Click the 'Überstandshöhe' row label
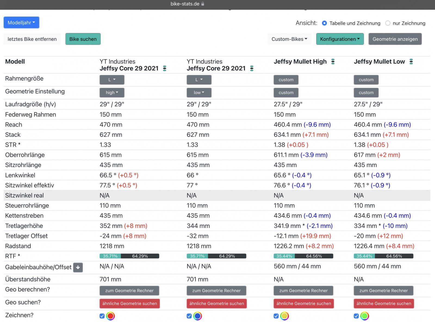This screenshot has height=322, width=435. pos(28,279)
